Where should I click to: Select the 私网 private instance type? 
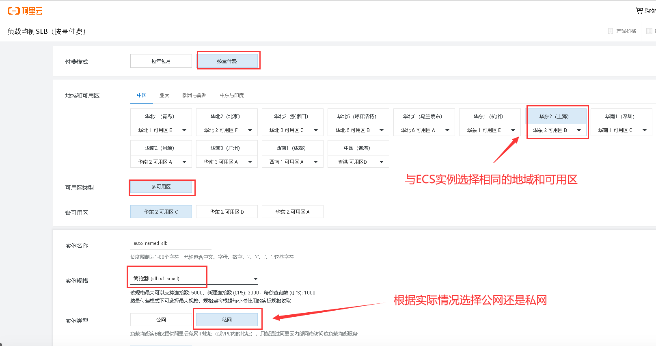pyautogui.click(x=227, y=320)
